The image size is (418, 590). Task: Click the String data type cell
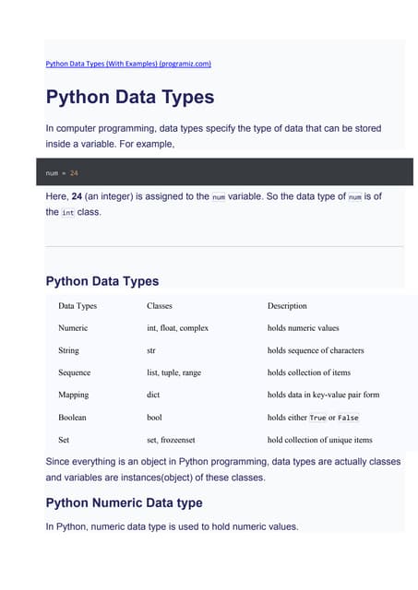(68, 350)
